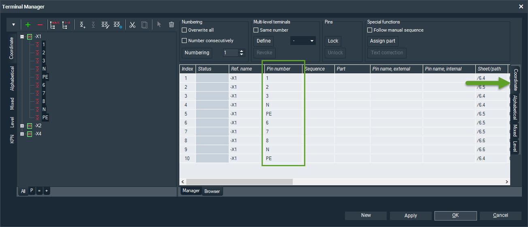This screenshot has width=528, height=227.
Task: Click the greyed single terminal icon in toolbar
Action: click(94, 25)
